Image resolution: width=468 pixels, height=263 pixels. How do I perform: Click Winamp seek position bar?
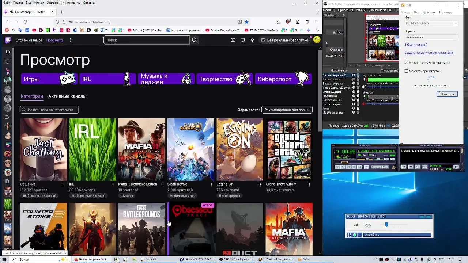(365, 162)
